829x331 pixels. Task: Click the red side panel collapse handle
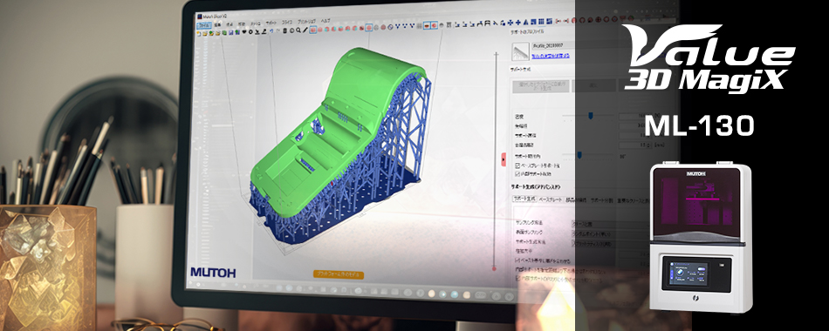coord(504,159)
